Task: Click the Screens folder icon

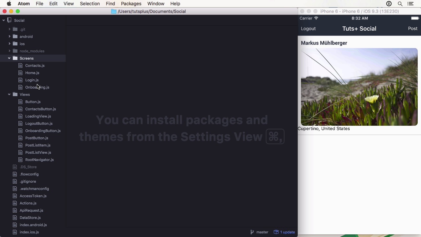Action: click(x=15, y=58)
